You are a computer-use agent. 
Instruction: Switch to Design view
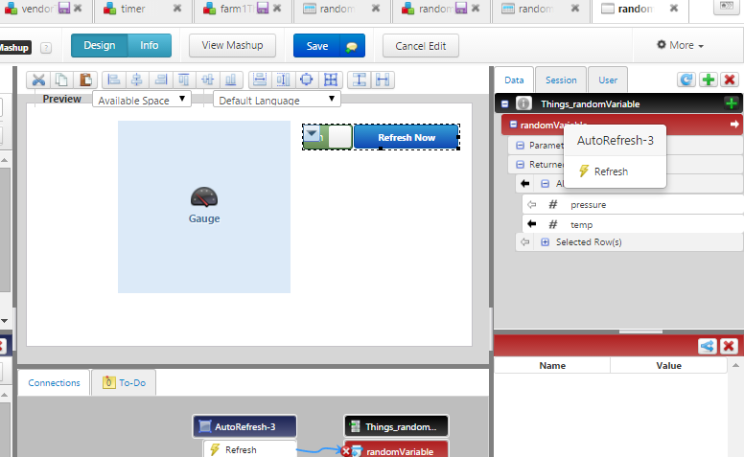pos(99,46)
